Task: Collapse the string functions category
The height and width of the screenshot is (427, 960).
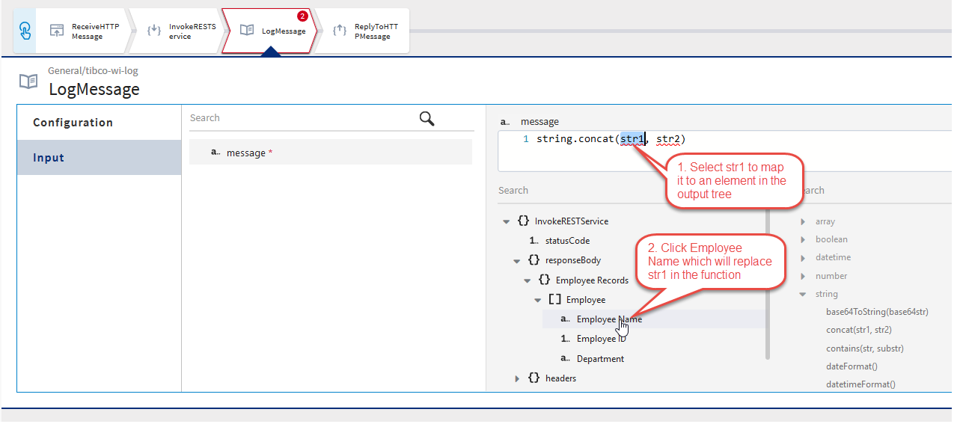Action: tap(804, 295)
